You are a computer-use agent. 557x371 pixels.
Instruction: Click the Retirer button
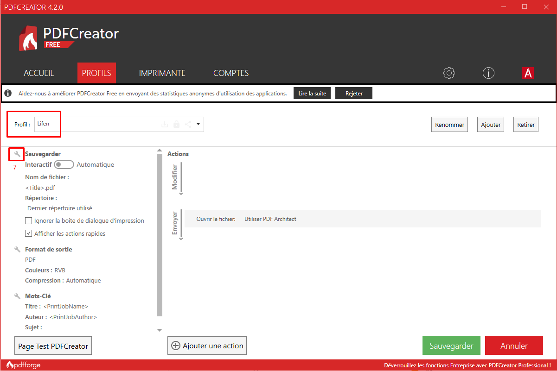[x=526, y=125]
